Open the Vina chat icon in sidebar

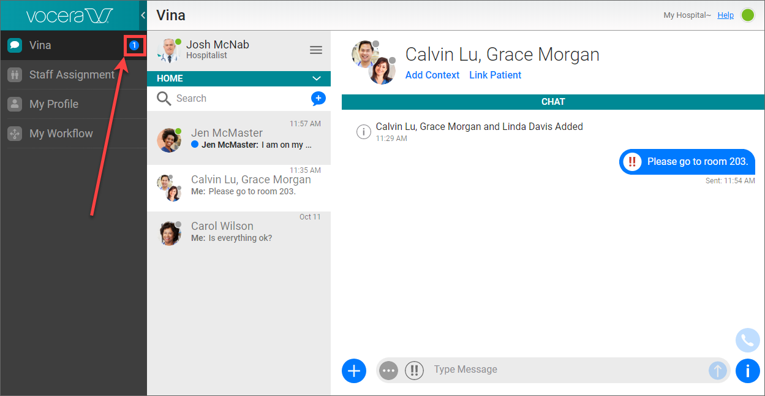click(x=15, y=45)
